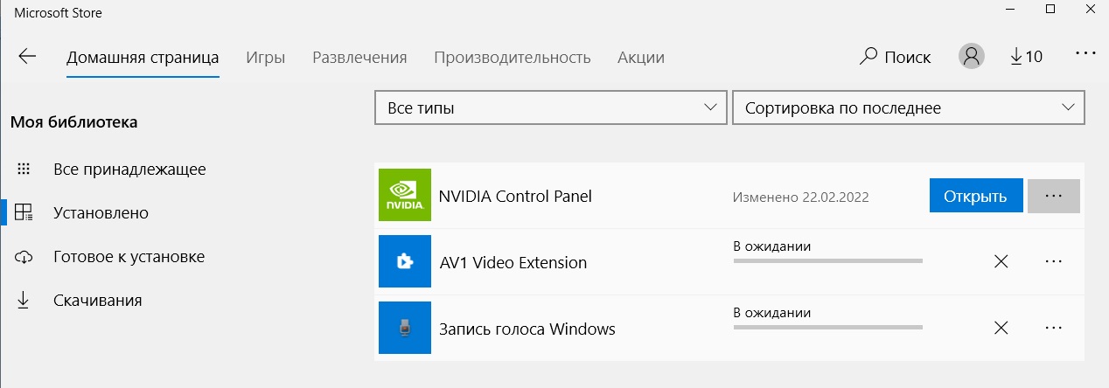The image size is (1109, 388).
Task: Expand the Сортировка по последнее dropdown
Action: pyautogui.click(x=908, y=108)
